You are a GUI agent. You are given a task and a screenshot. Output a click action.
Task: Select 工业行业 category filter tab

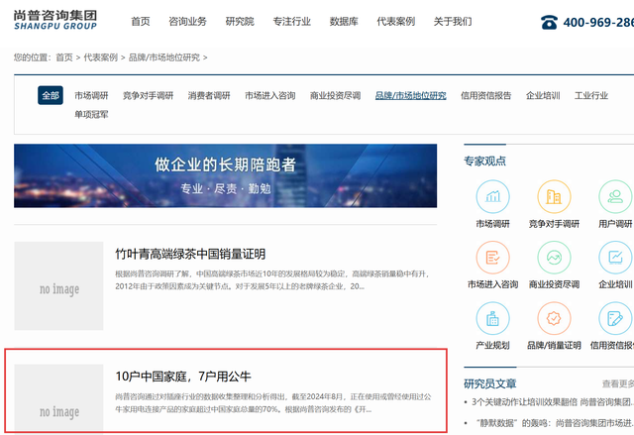[591, 96]
